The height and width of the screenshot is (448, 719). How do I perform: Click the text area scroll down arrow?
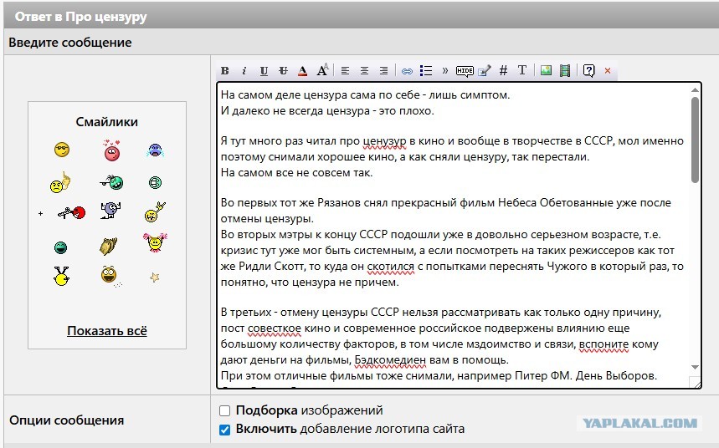696,368
